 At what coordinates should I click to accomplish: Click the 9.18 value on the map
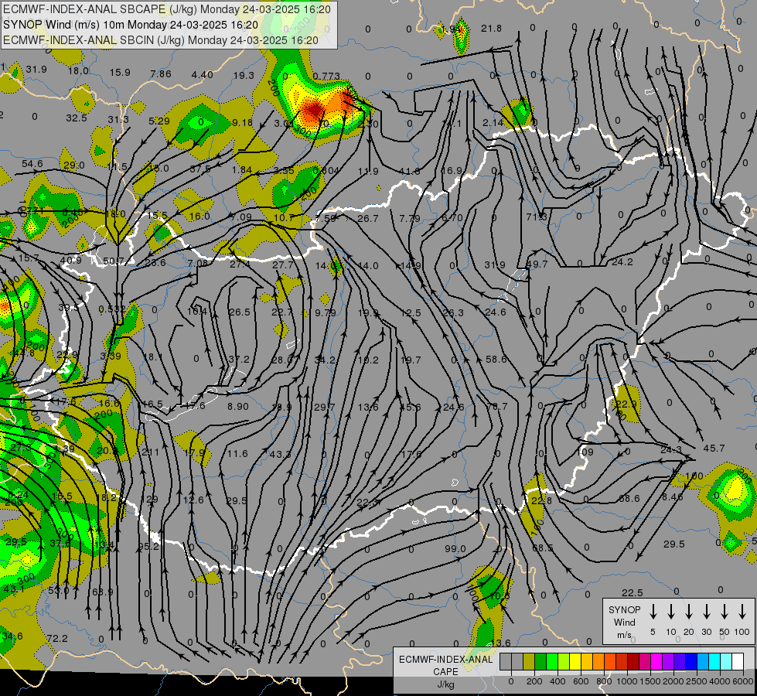[x=242, y=123]
